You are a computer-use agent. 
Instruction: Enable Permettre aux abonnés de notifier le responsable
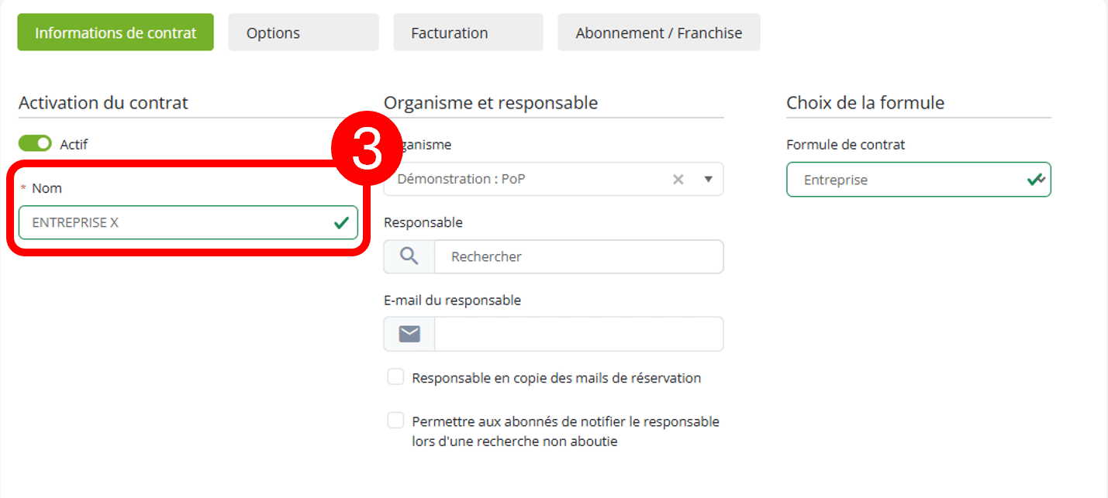tap(396, 421)
